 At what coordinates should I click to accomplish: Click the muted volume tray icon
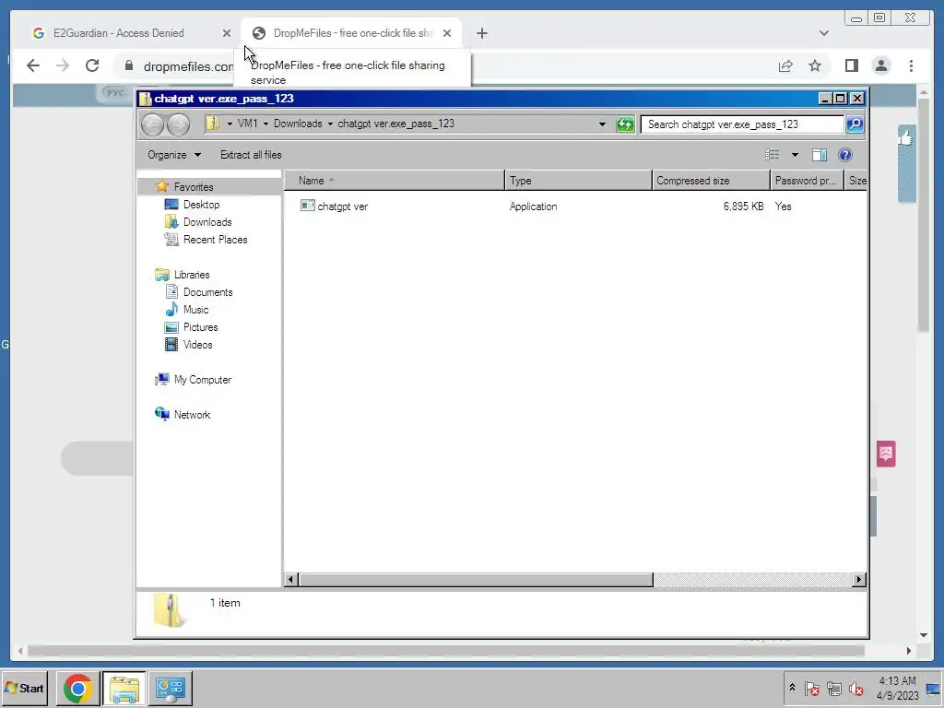[855, 688]
